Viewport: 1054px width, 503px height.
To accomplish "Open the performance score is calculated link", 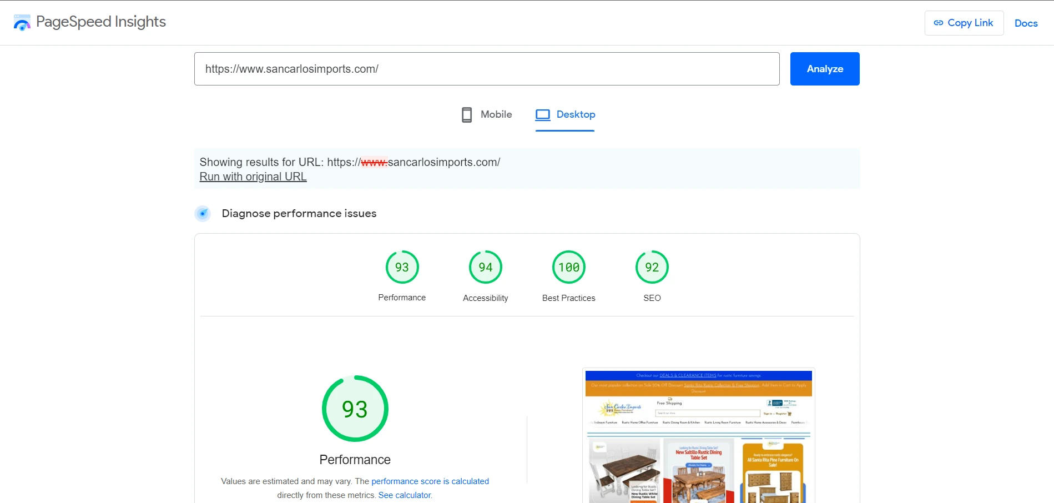I will coord(430,481).
